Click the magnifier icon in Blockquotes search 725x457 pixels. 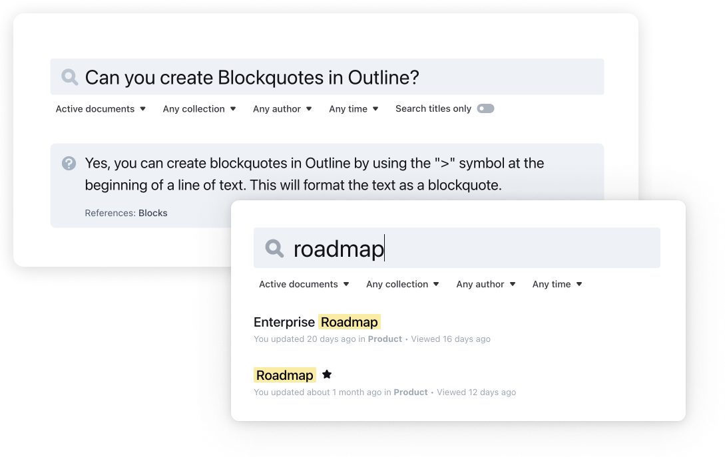(69, 77)
